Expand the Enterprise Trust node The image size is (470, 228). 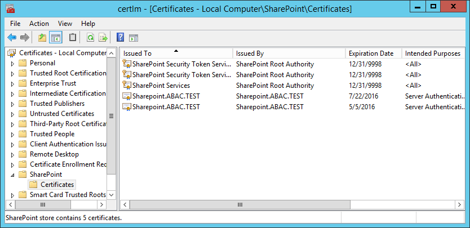(12, 84)
